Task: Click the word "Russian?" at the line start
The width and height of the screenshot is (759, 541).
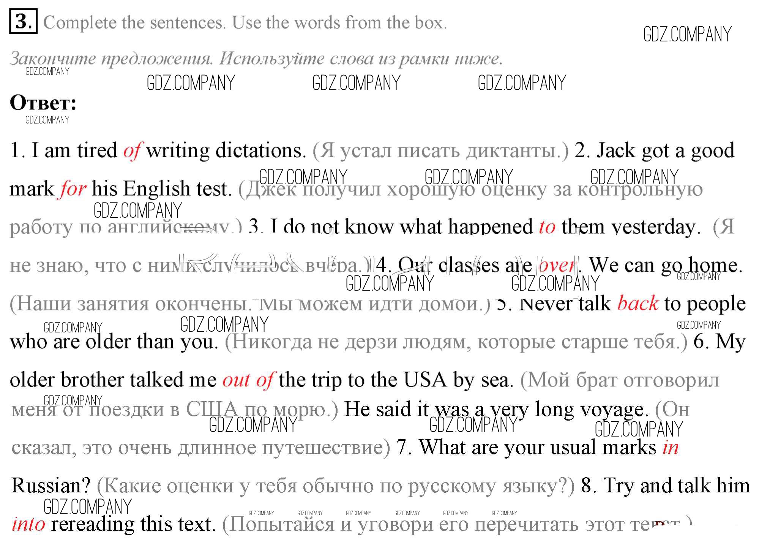Action: click(51, 486)
